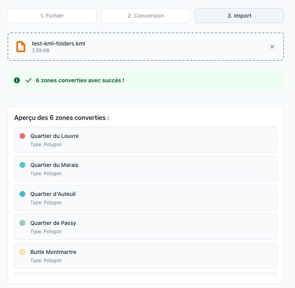This screenshot has height=288, width=295.
Task: Click the test-kml-folders.kml file name
Action: point(59,43)
